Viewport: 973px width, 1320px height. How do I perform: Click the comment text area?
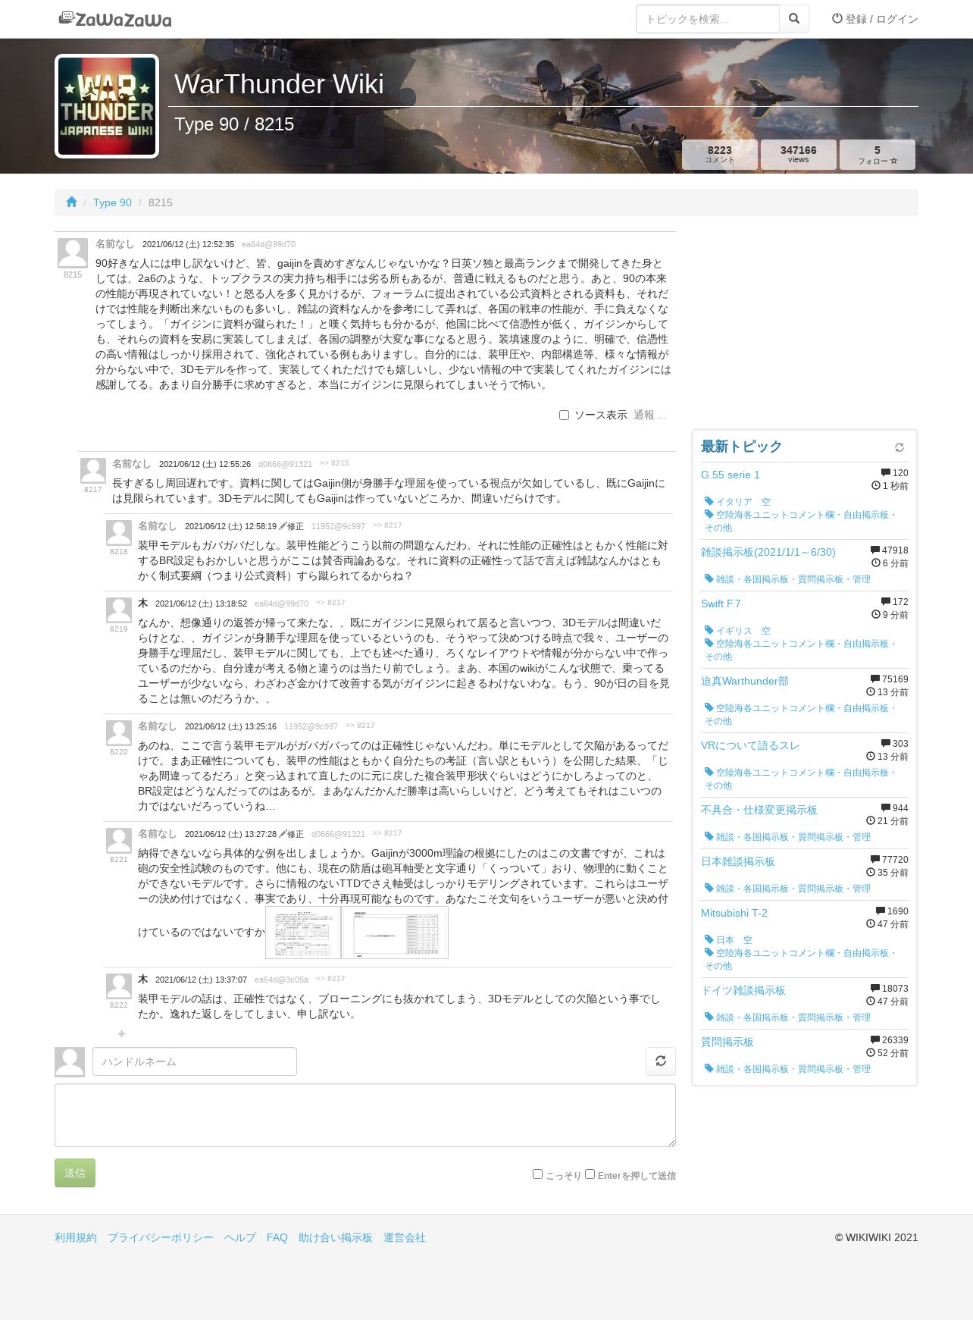pos(365,1115)
